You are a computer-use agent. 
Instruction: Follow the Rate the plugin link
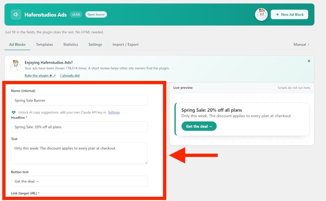[x=40, y=75]
